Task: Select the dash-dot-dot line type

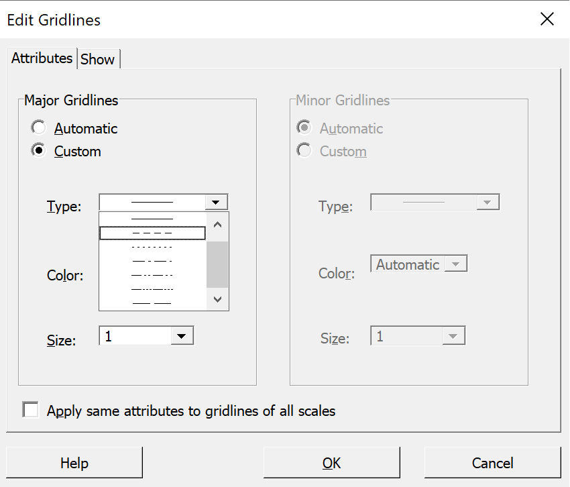Action: tap(152, 275)
